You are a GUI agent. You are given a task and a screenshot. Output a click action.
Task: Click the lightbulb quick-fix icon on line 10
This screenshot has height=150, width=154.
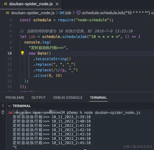[x=22, y=53]
